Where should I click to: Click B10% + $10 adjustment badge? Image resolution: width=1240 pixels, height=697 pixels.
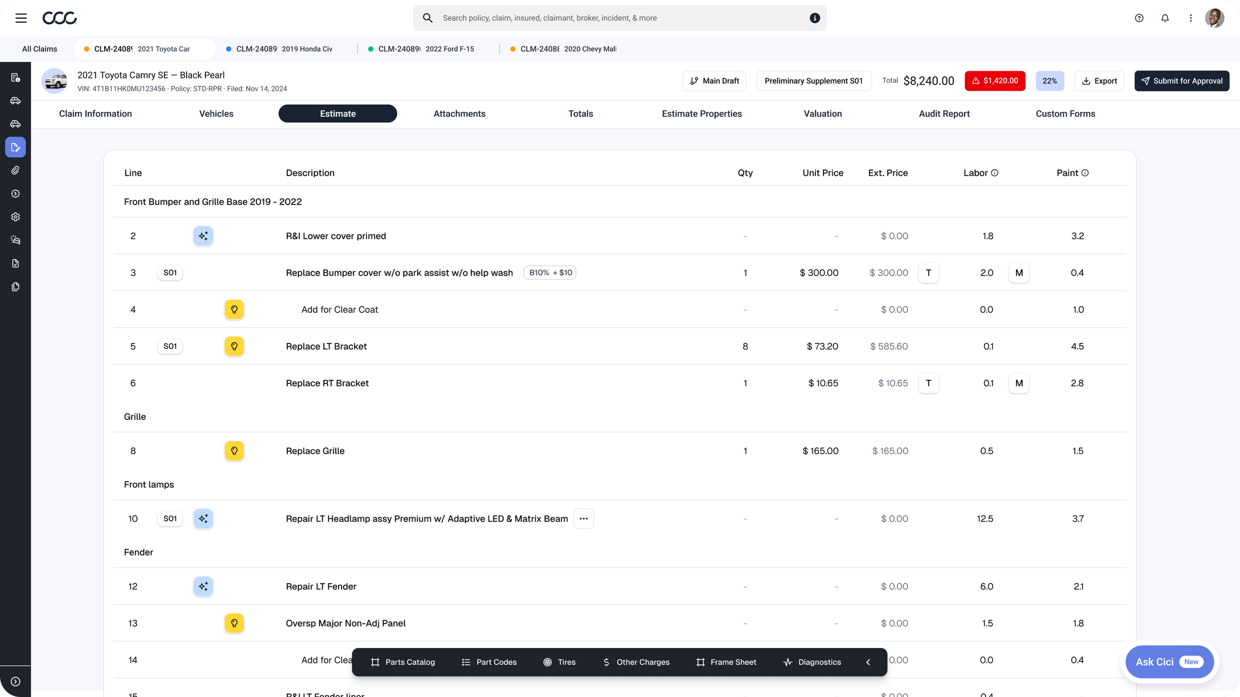[x=550, y=273]
